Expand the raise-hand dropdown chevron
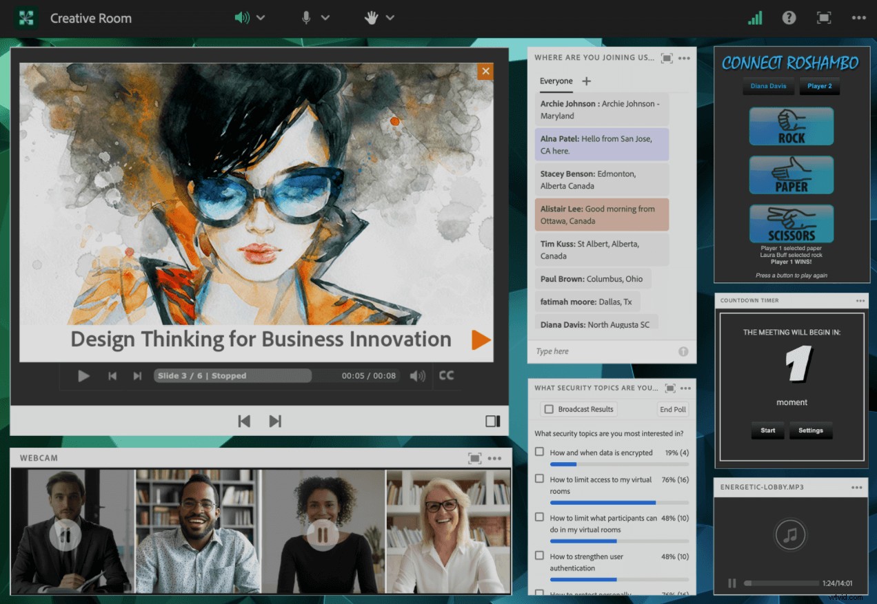This screenshot has width=877, height=604. [x=390, y=17]
